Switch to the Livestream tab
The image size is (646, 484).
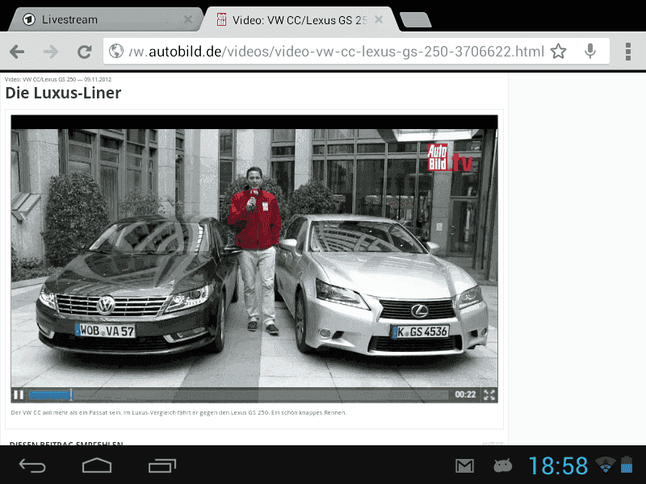coord(106,19)
